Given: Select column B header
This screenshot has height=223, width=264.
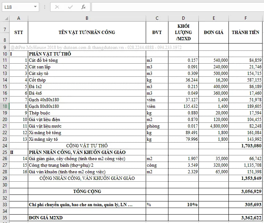Looking at the screenshot, I should click(86, 18).
